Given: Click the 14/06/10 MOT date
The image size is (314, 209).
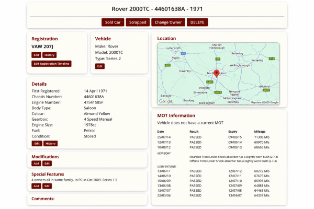Looking at the screenshot, I should click(164, 176).
